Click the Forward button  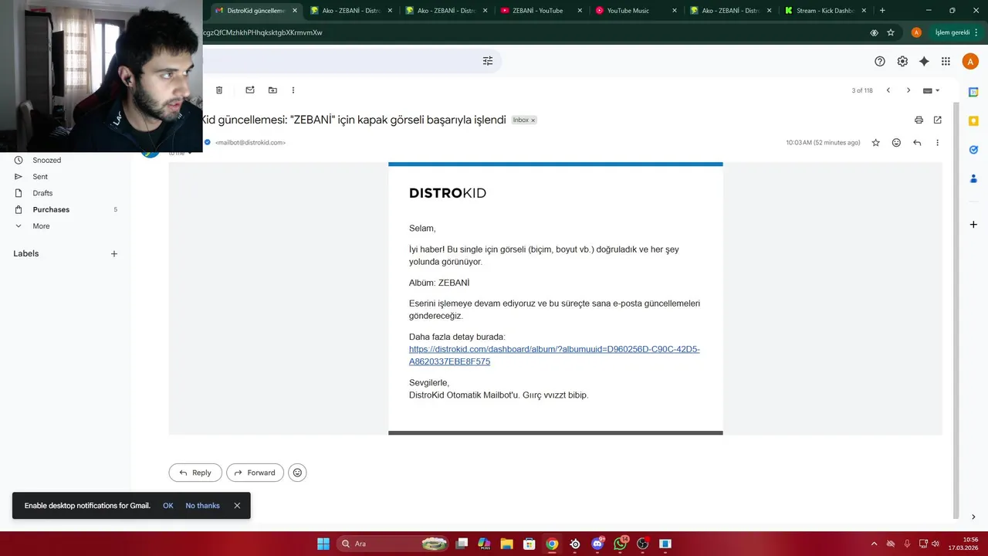[x=255, y=473]
